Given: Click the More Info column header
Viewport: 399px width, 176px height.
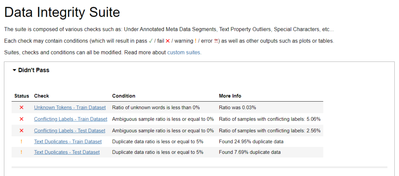Looking at the screenshot, I should 230,96.
